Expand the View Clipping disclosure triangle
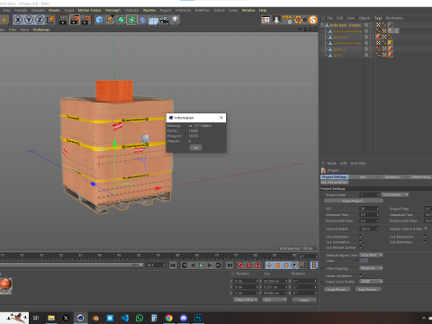Screen dimensions: 432x324 point(322,268)
